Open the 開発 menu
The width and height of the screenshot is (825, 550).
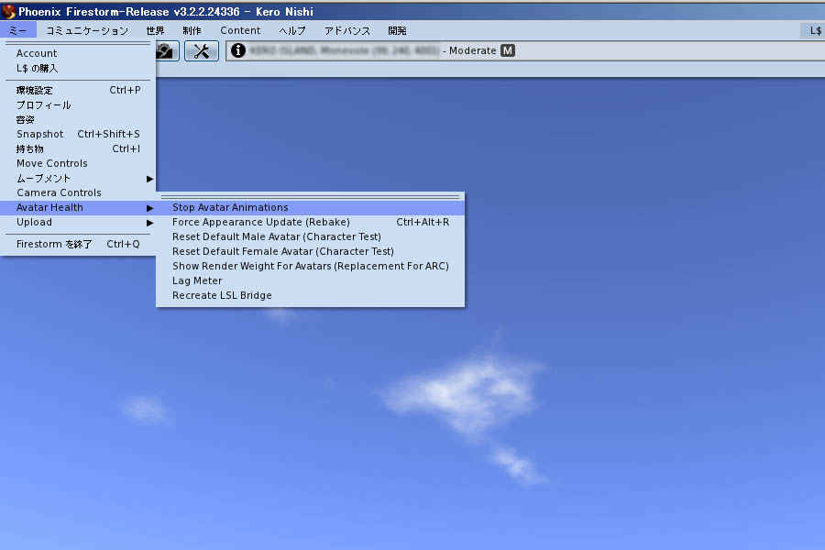coord(397,30)
